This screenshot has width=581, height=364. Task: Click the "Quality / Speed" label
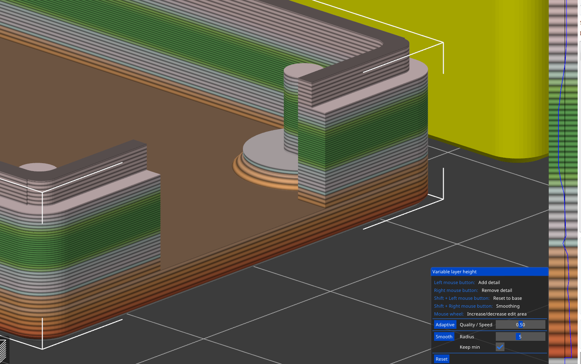pyautogui.click(x=476, y=325)
